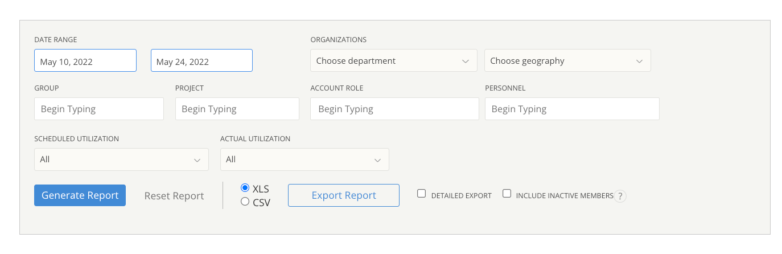Click the Reset Report link

174,196
